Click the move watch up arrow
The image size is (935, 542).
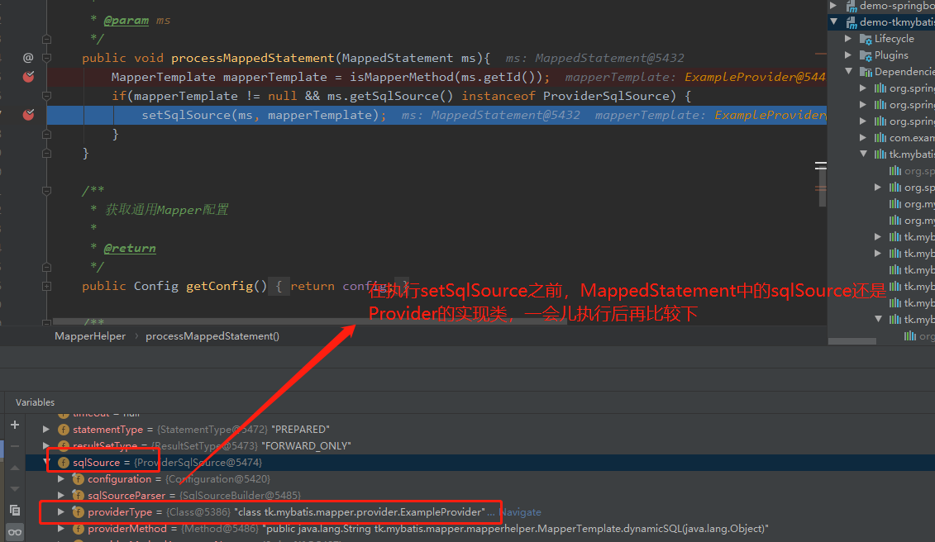click(x=15, y=468)
